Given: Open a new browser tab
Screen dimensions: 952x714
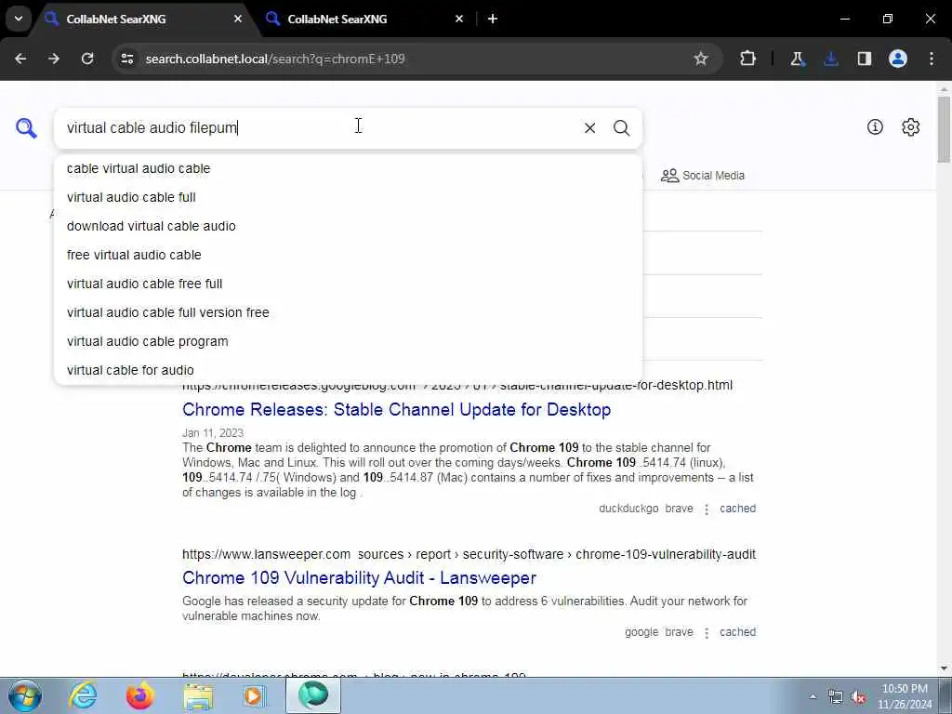Looking at the screenshot, I should (493, 19).
